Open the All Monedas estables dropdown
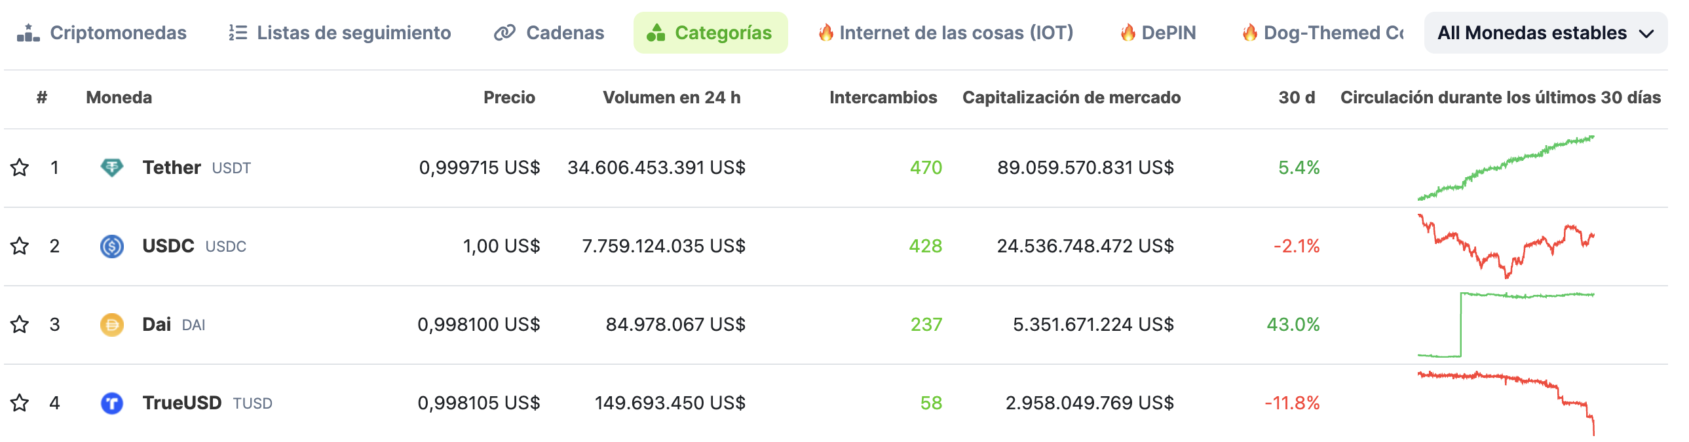The image size is (1689, 442). pyautogui.click(x=1545, y=33)
